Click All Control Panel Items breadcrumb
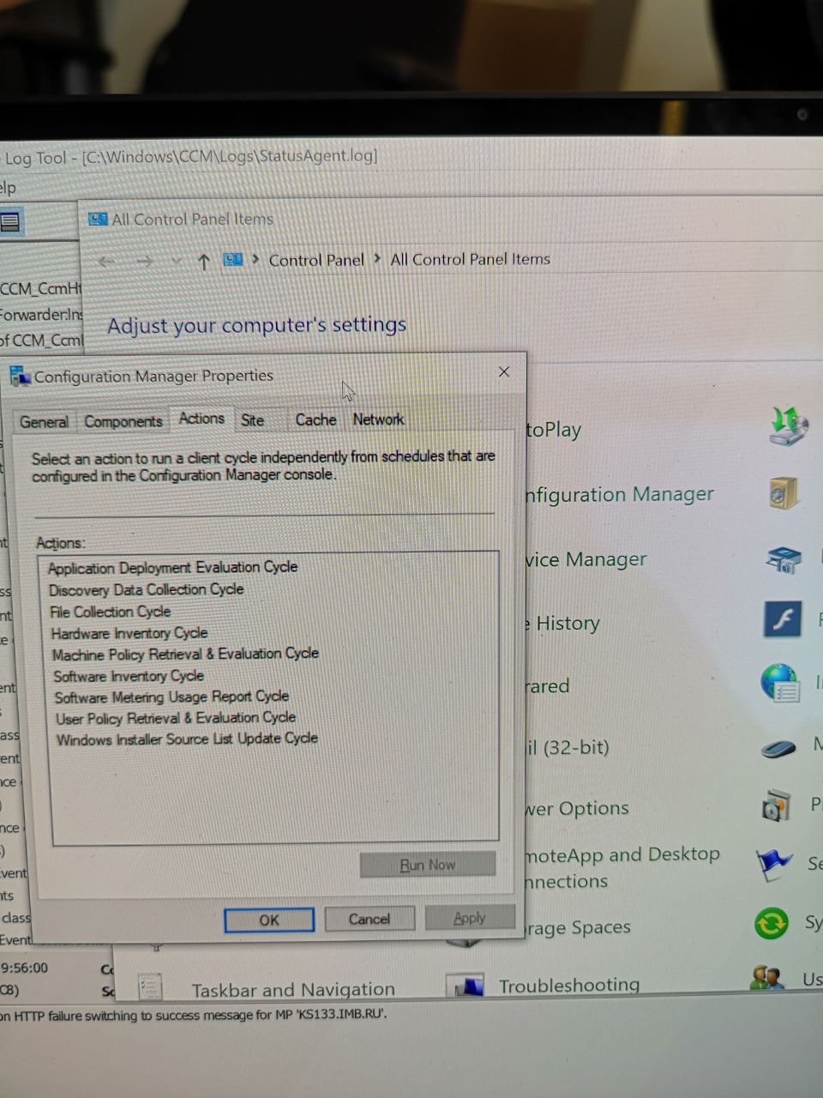Image resolution: width=823 pixels, height=1098 pixels. coord(470,259)
